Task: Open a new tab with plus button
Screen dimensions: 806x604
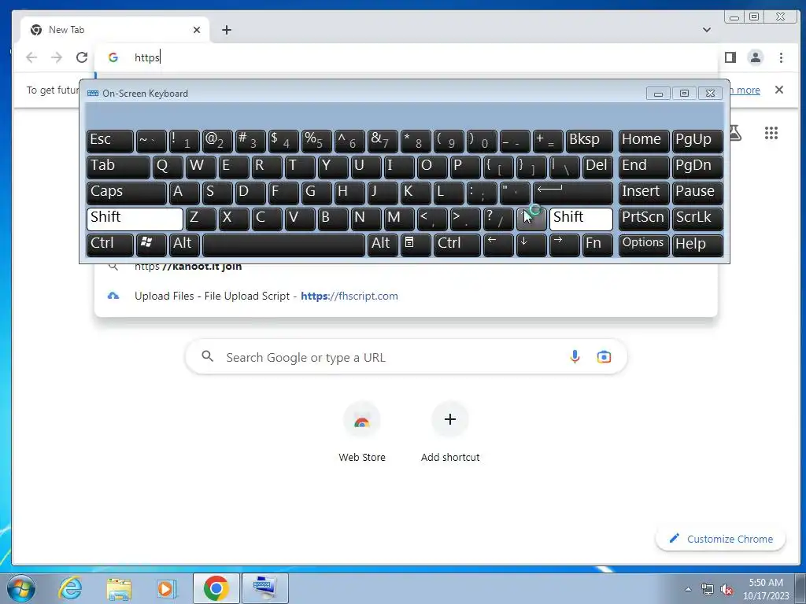Action: [227, 30]
